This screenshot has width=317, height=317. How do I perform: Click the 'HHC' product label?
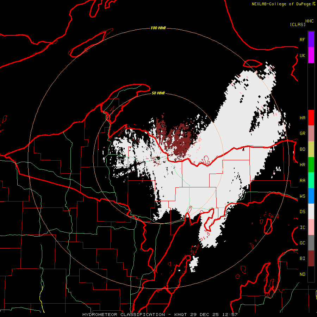click(x=310, y=21)
